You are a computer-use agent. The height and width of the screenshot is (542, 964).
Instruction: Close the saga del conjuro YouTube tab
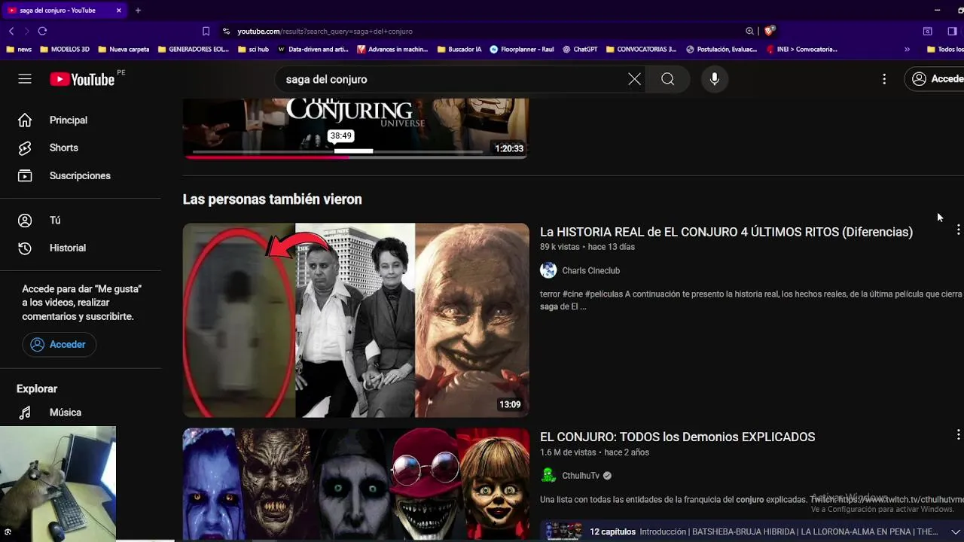tap(119, 11)
